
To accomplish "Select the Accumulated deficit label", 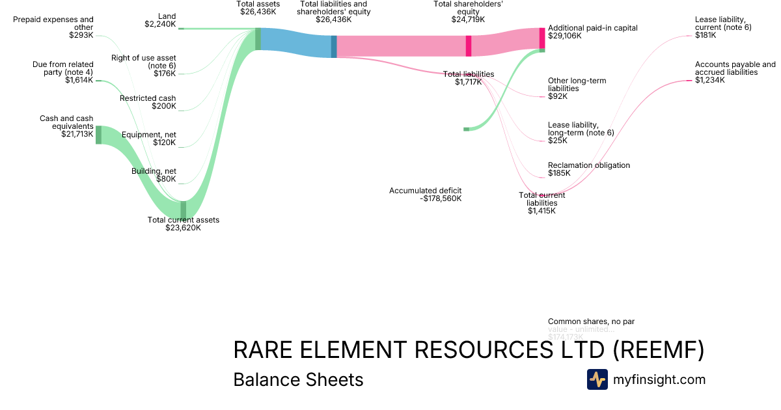I will tap(425, 195).
